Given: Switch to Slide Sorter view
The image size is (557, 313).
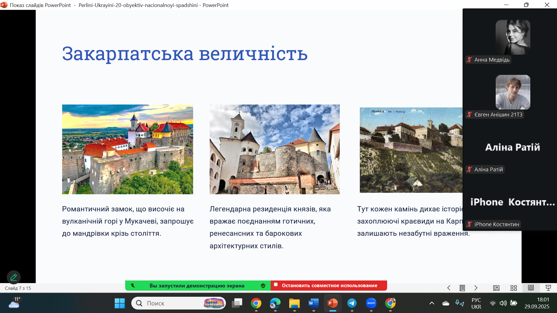Looking at the screenshot, I should coord(513,288).
